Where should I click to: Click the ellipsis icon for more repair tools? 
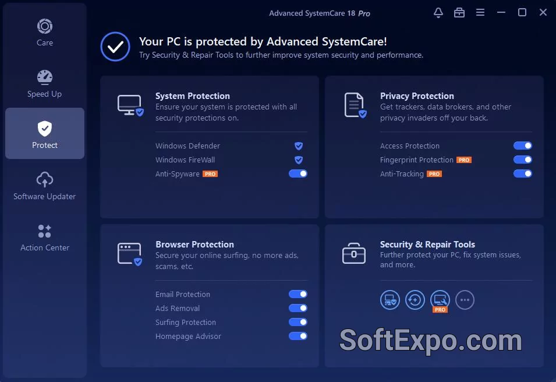coord(465,300)
